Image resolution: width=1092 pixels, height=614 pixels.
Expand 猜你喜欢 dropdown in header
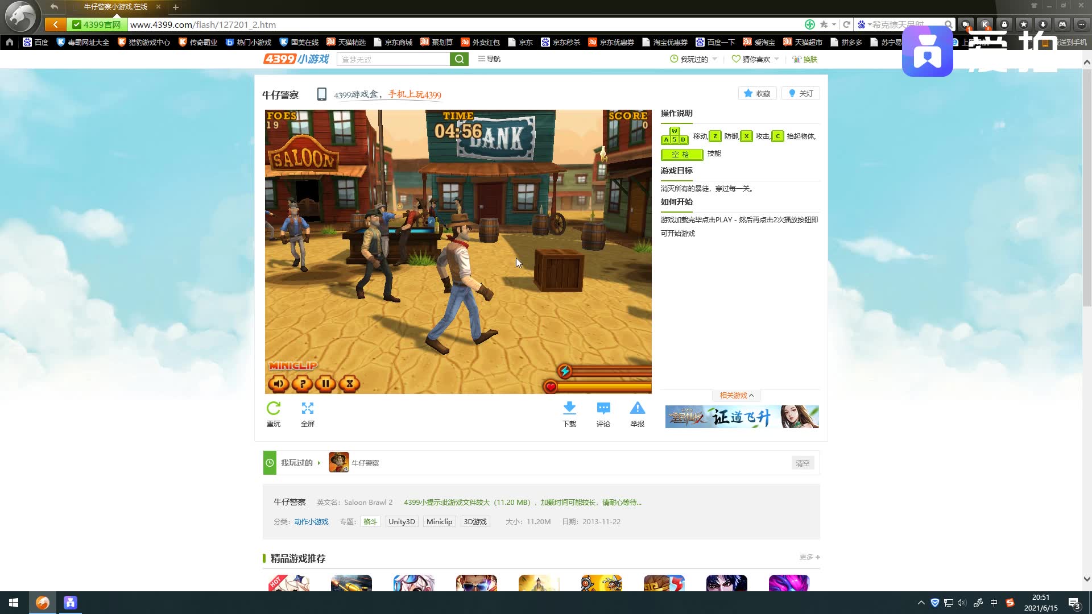pos(755,59)
